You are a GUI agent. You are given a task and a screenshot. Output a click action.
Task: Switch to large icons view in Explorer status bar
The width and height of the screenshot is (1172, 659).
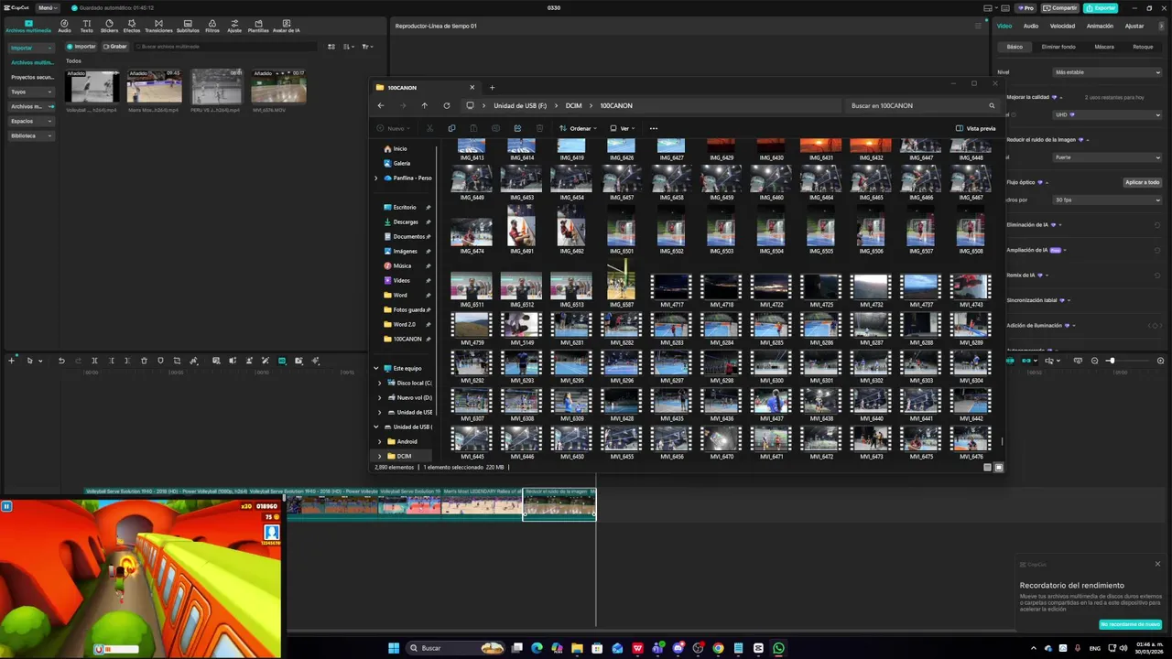coord(999,467)
